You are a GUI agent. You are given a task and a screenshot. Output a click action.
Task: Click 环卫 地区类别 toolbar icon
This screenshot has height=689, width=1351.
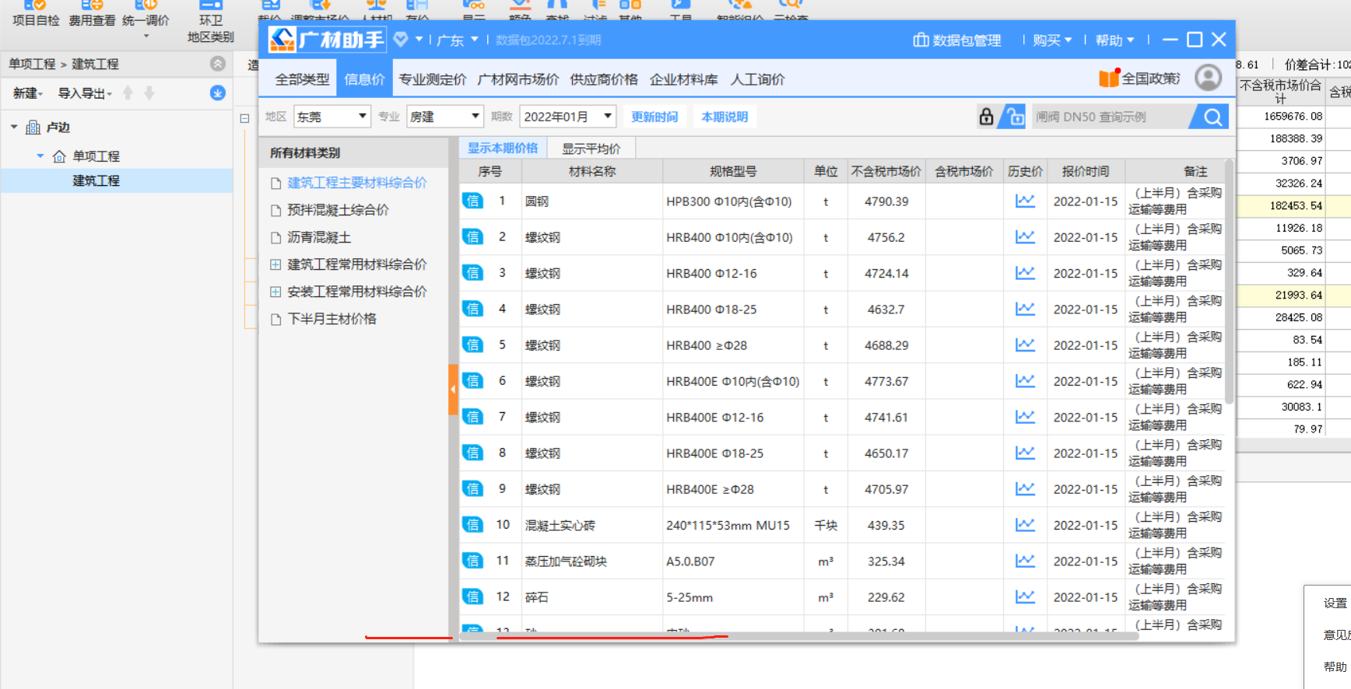[x=210, y=22]
